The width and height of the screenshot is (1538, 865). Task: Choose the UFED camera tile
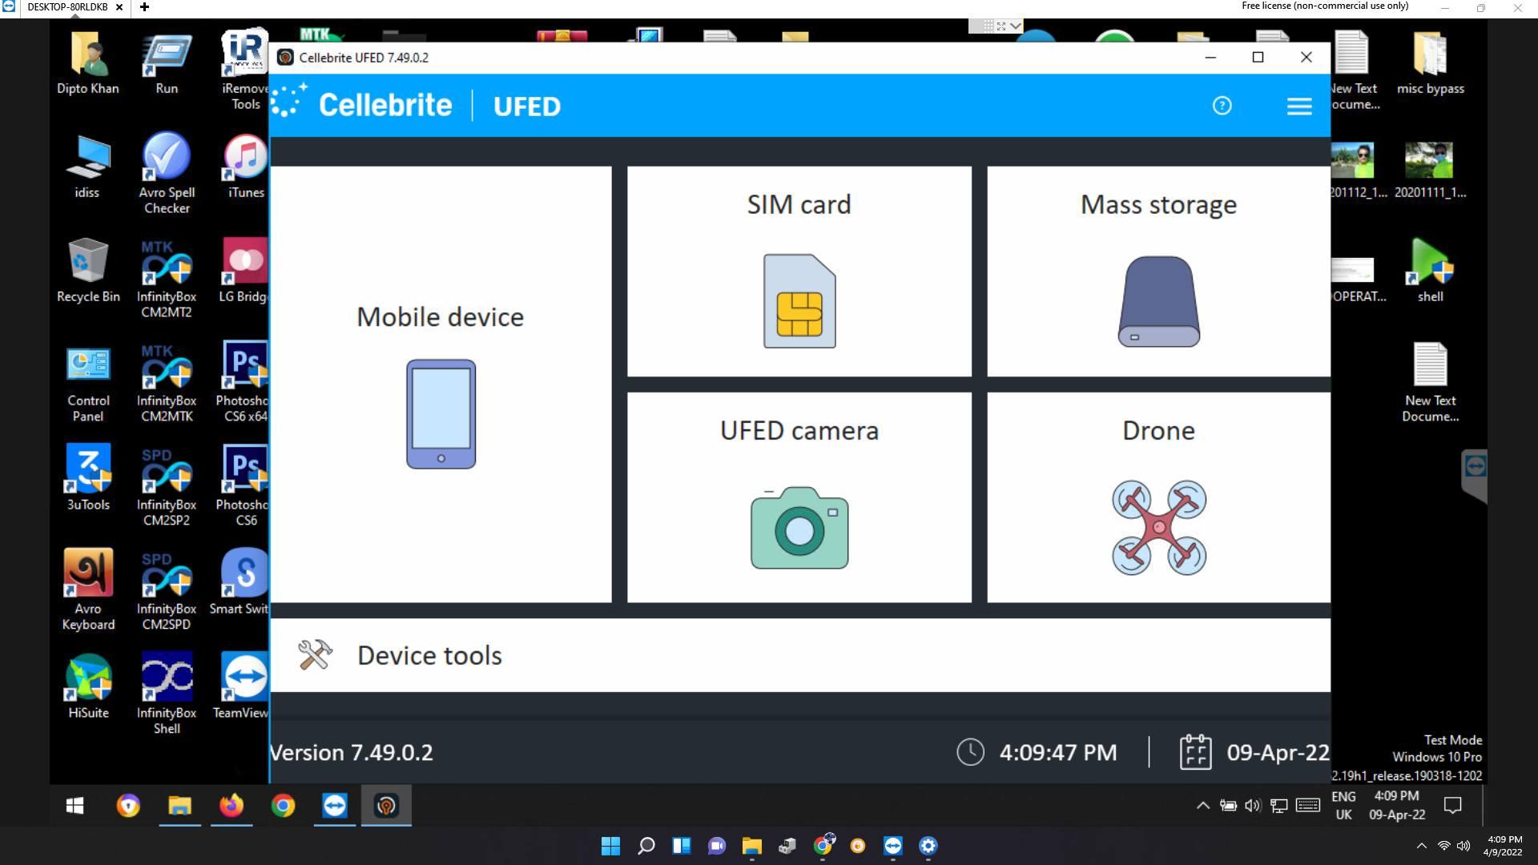(x=799, y=497)
